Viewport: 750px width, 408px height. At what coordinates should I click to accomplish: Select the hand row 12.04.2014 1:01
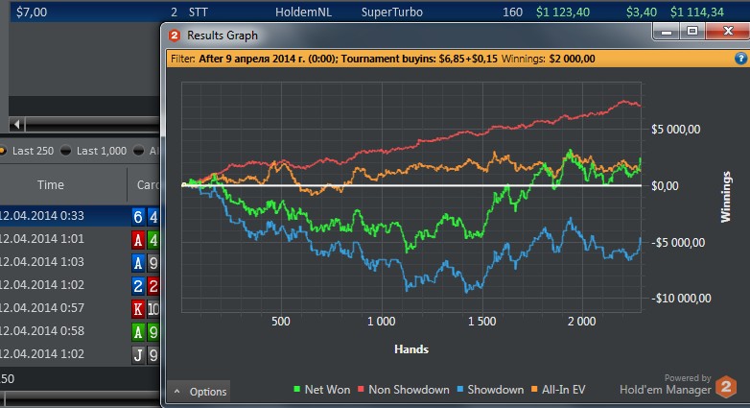pyautogui.click(x=80, y=239)
